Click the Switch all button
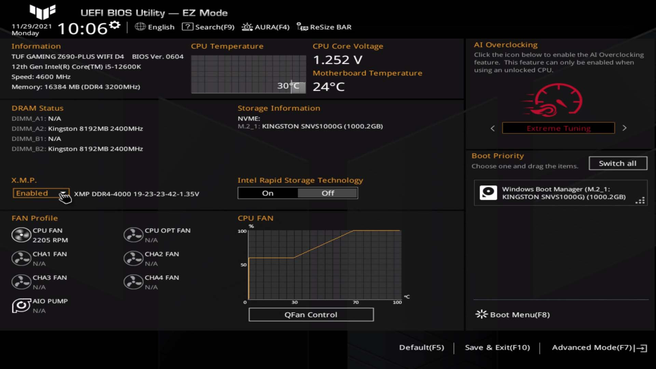Screen dimensions: 656x369 [x=618, y=163]
